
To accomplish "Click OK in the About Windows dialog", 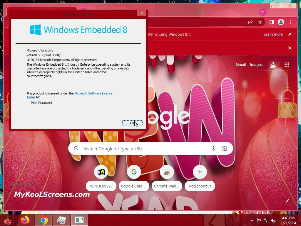I will [x=132, y=123].
